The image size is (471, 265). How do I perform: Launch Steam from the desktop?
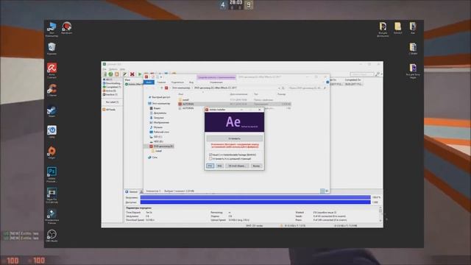(52, 111)
